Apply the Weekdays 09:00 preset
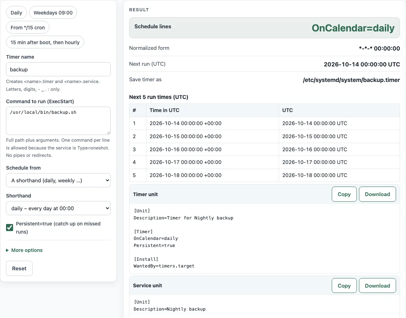 coord(53,13)
